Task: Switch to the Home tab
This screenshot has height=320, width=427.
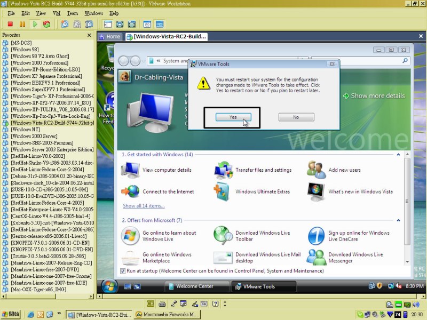Action: (x=110, y=36)
